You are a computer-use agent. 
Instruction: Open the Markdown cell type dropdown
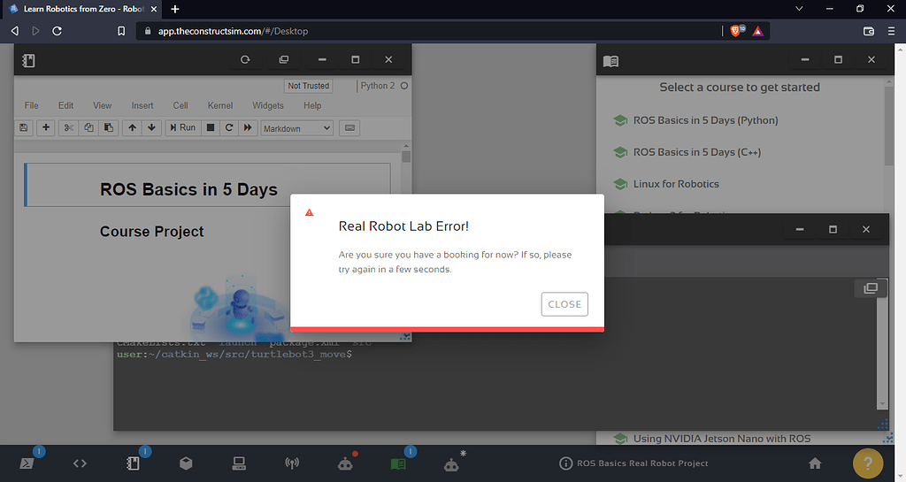pyautogui.click(x=297, y=128)
